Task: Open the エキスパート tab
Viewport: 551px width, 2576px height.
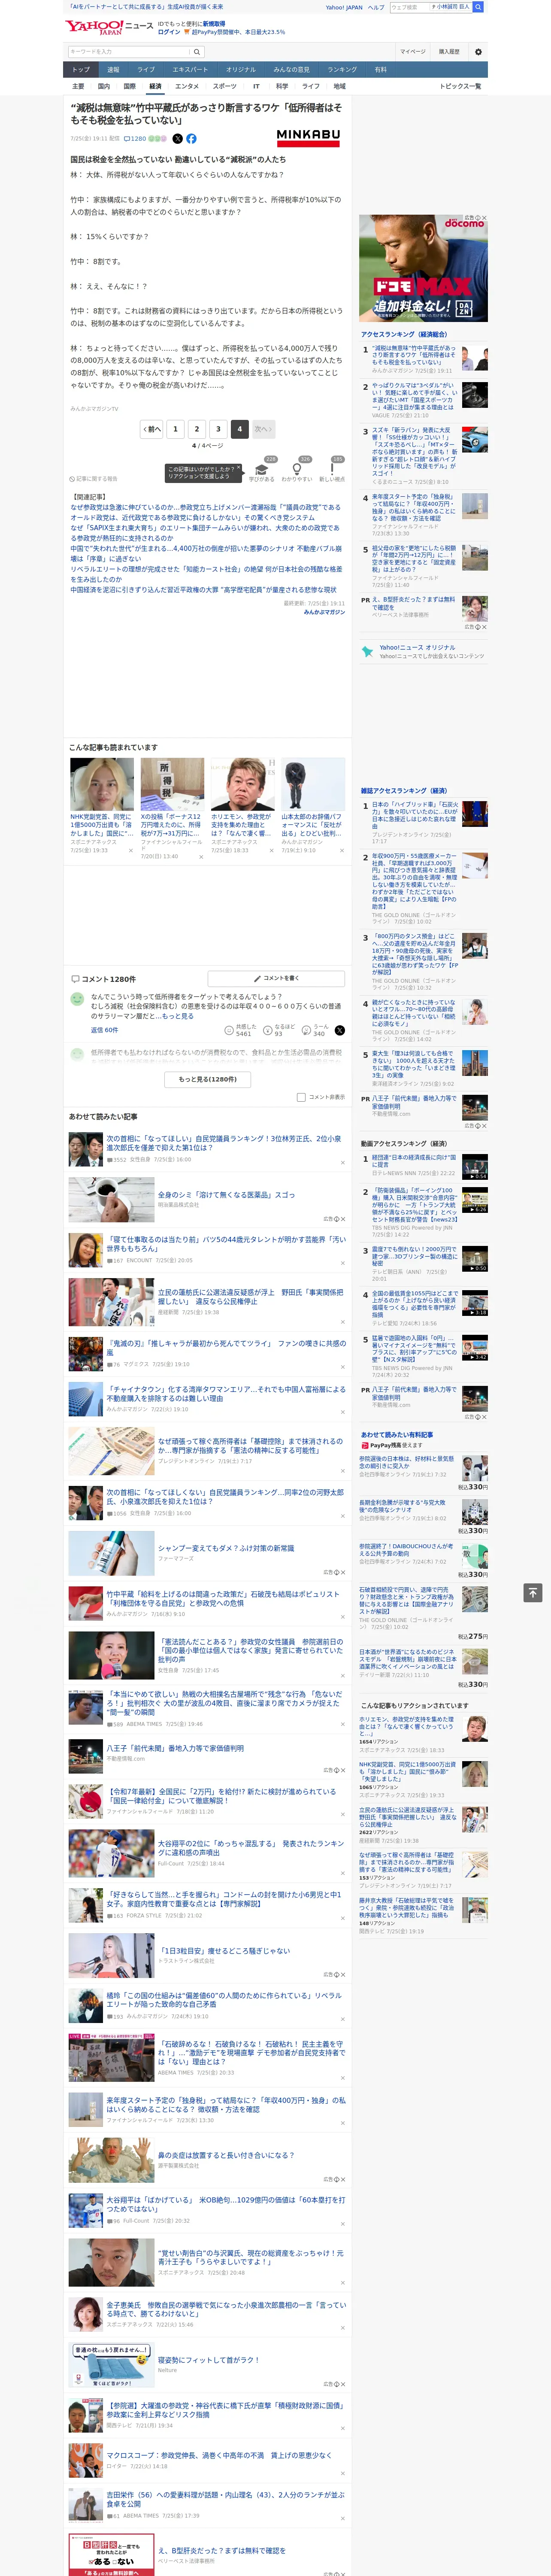Action: (x=190, y=69)
